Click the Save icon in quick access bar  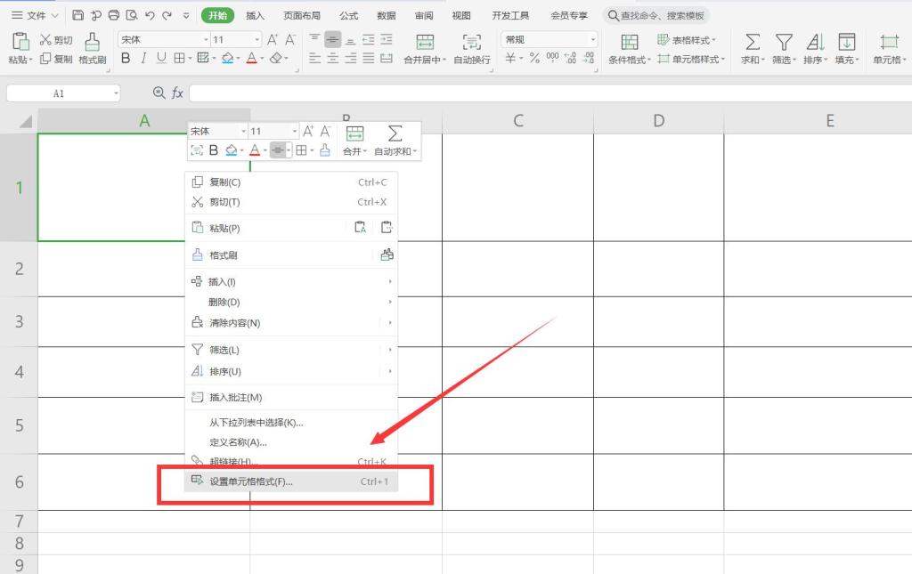[x=78, y=16]
